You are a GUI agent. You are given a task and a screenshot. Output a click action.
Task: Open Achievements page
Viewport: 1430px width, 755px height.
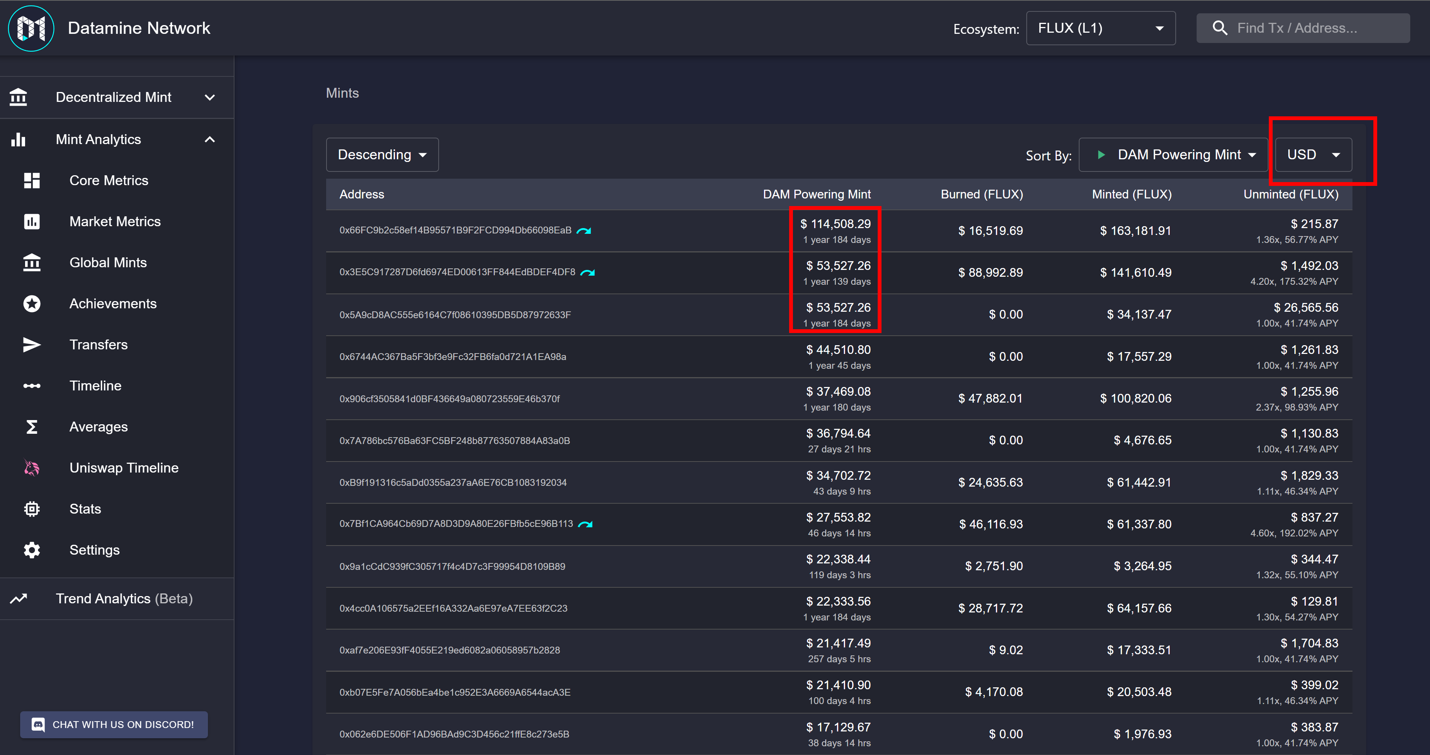[x=117, y=304]
